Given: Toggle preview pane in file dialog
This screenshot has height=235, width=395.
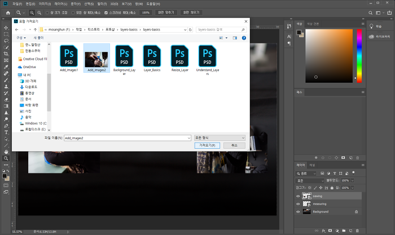Looking at the screenshot, I should 235,38.
